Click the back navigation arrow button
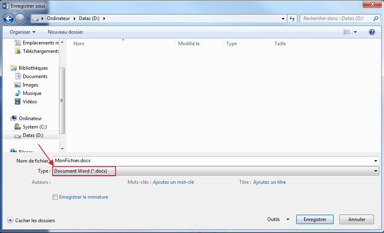The width and height of the screenshot is (384, 233). point(9,18)
